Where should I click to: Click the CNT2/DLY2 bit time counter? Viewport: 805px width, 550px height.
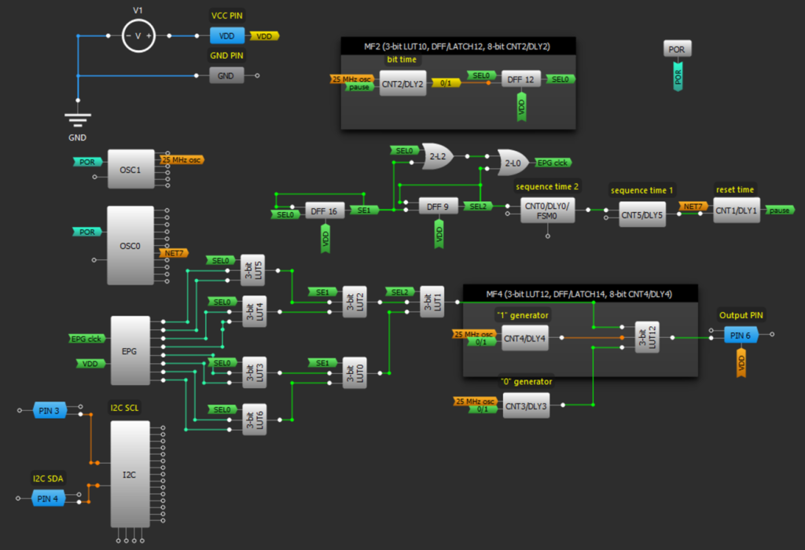tap(402, 82)
